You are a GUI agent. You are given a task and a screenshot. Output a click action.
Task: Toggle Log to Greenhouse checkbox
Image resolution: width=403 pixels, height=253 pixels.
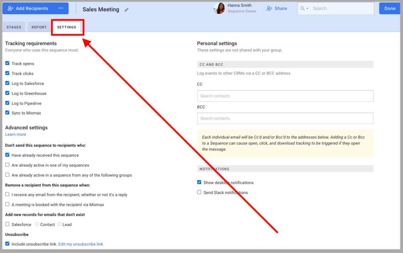coord(7,93)
